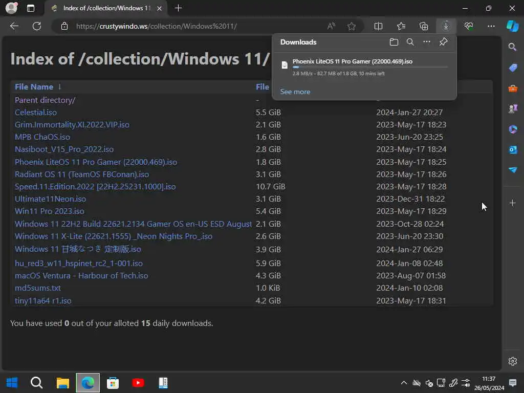Open md5sums.txt file

tap(38, 288)
